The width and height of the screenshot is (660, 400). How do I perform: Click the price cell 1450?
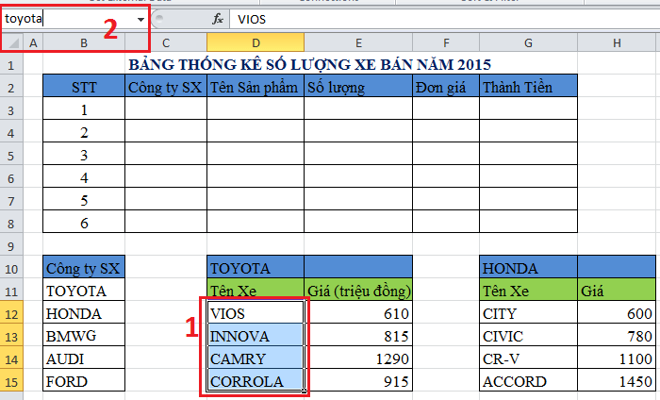[617, 381]
